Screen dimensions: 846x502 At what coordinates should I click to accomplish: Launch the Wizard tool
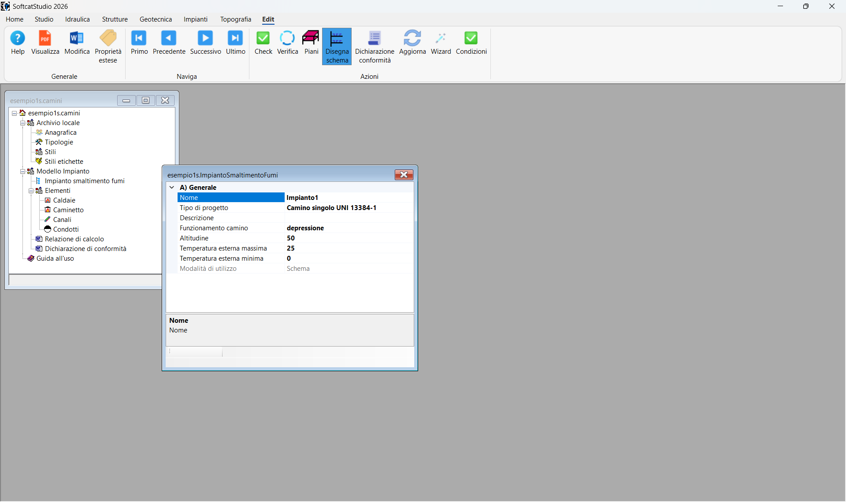(441, 42)
